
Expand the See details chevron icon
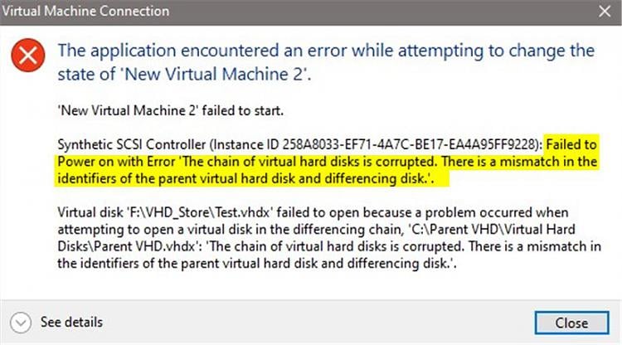(x=21, y=323)
